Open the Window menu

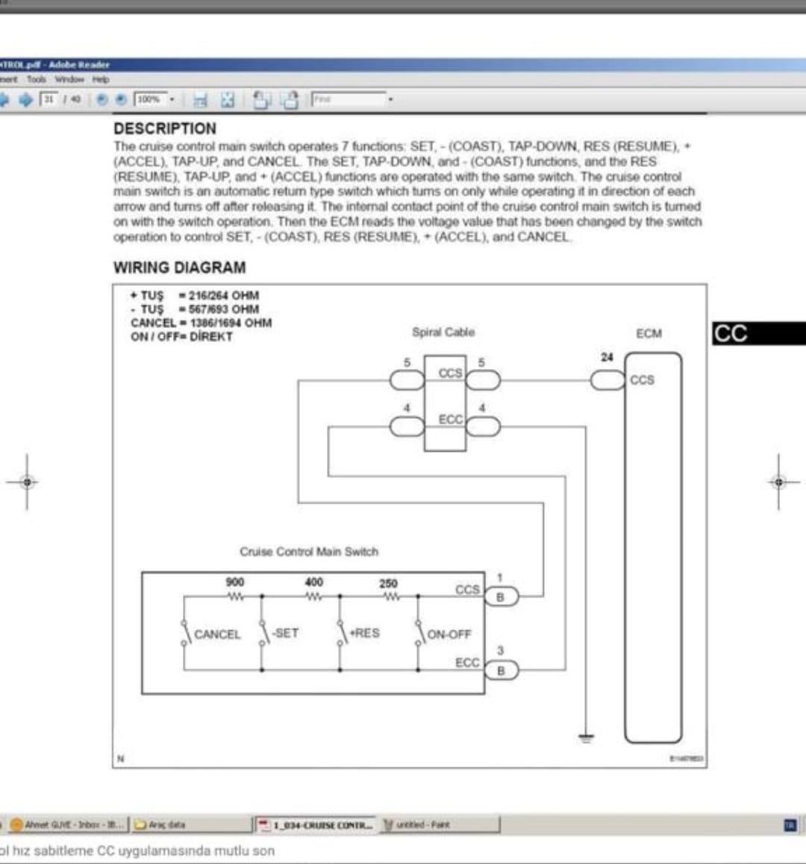pyautogui.click(x=68, y=79)
